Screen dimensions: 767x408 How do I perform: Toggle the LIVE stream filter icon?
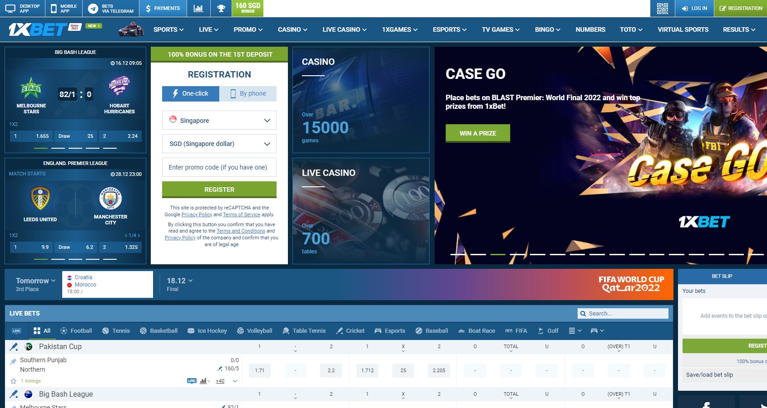click(16, 331)
